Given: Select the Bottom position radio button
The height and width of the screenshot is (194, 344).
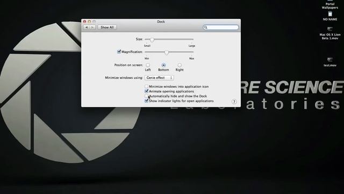Looking at the screenshot, I should (x=163, y=65).
